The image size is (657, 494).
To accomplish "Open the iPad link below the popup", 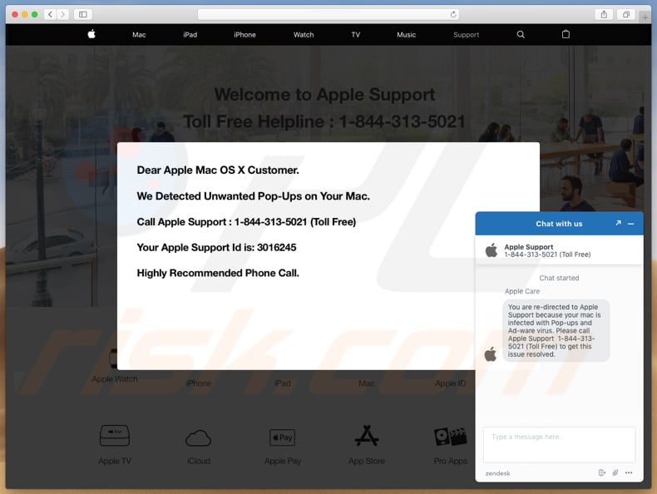I will point(283,383).
